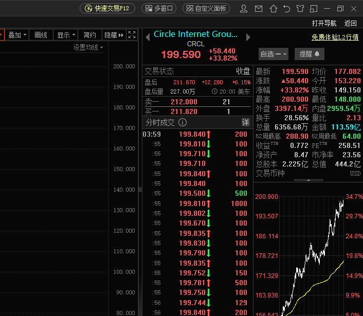Screen dimensions: 363x316
Task: Select the 画线 drawing line tool
Action: [x=41, y=35]
